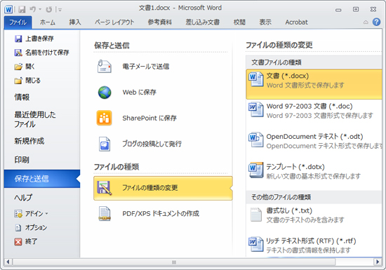Click the オプション icon

point(18,228)
